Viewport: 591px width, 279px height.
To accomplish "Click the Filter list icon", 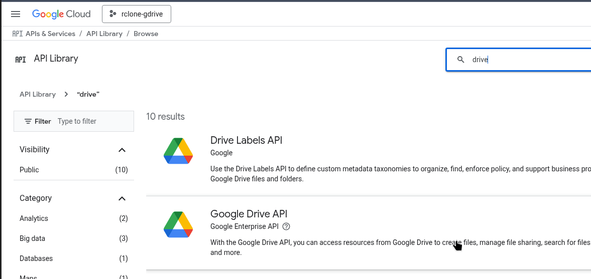I will coord(28,121).
